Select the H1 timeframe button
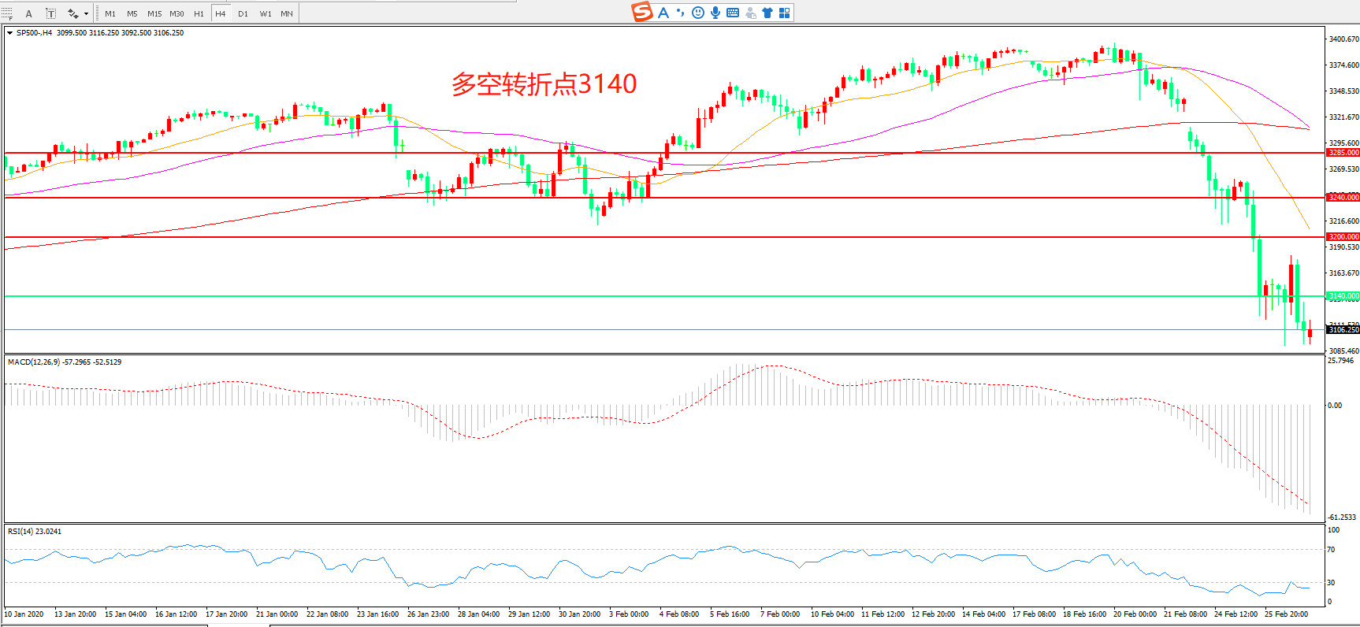1360x627 pixels. pyautogui.click(x=199, y=13)
